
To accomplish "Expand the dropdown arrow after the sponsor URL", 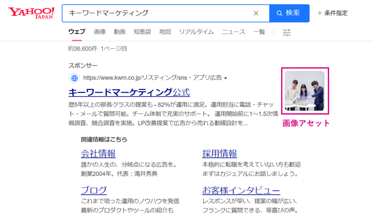I will pyautogui.click(x=225, y=79).
